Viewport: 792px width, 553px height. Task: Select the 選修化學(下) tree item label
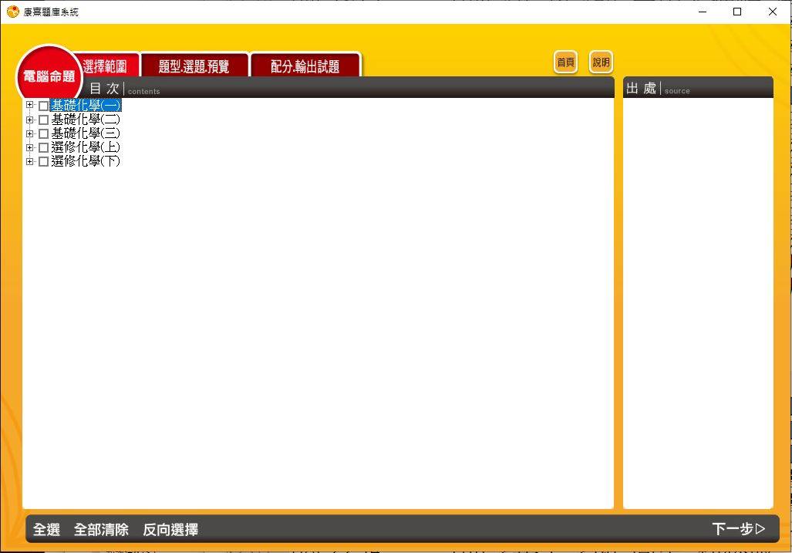tap(86, 161)
